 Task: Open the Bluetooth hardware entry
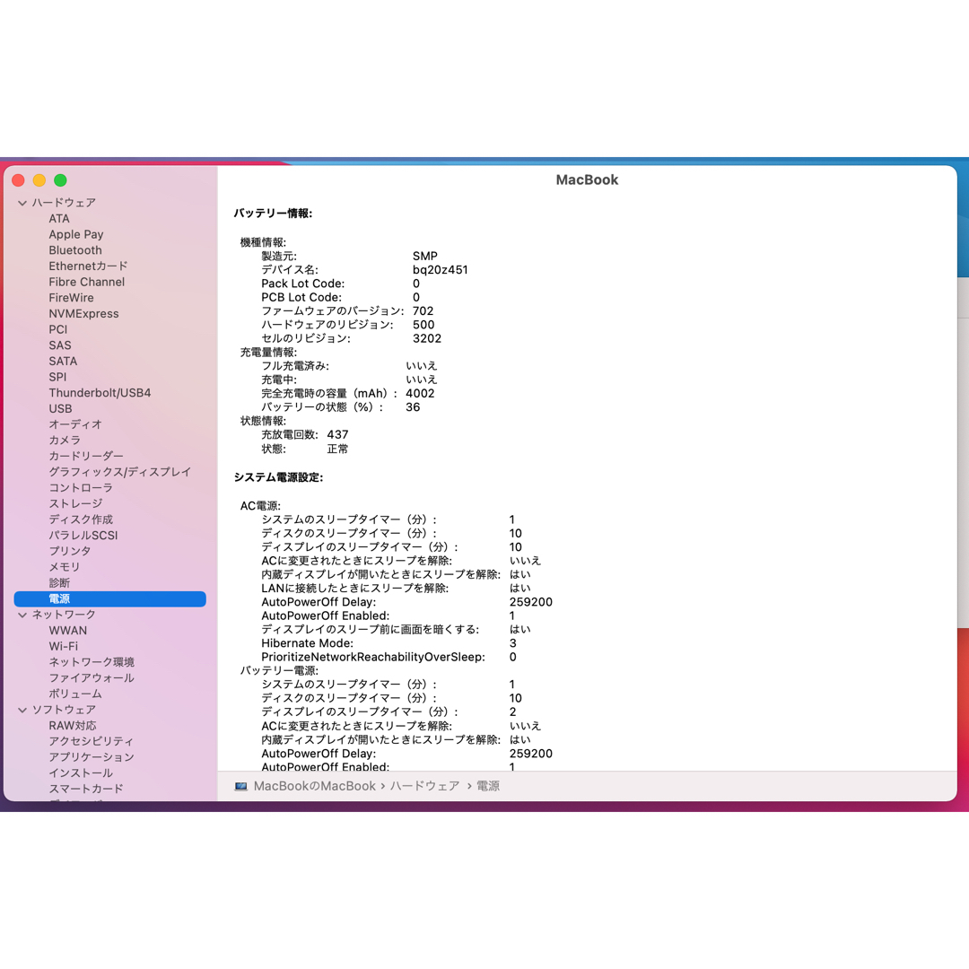pyautogui.click(x=75, y=250)
